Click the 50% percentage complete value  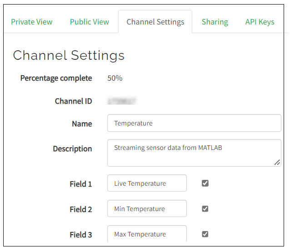pyautogui.click(x=115, y=78)
